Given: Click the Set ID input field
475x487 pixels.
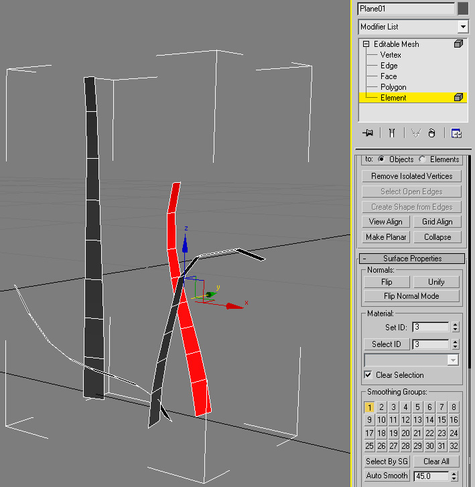Looking at the screenshot, I should (x=431, y=327).
